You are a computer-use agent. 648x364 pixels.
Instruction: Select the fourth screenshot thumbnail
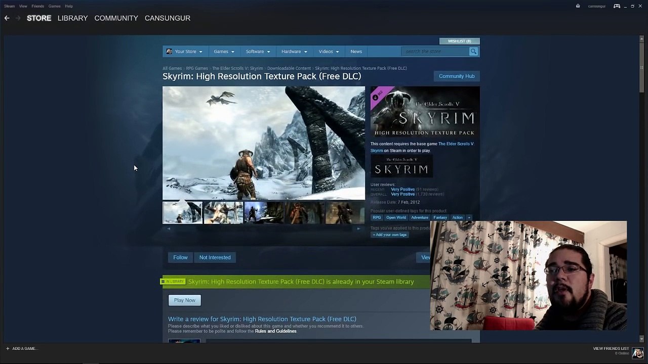tap(304, 213)
